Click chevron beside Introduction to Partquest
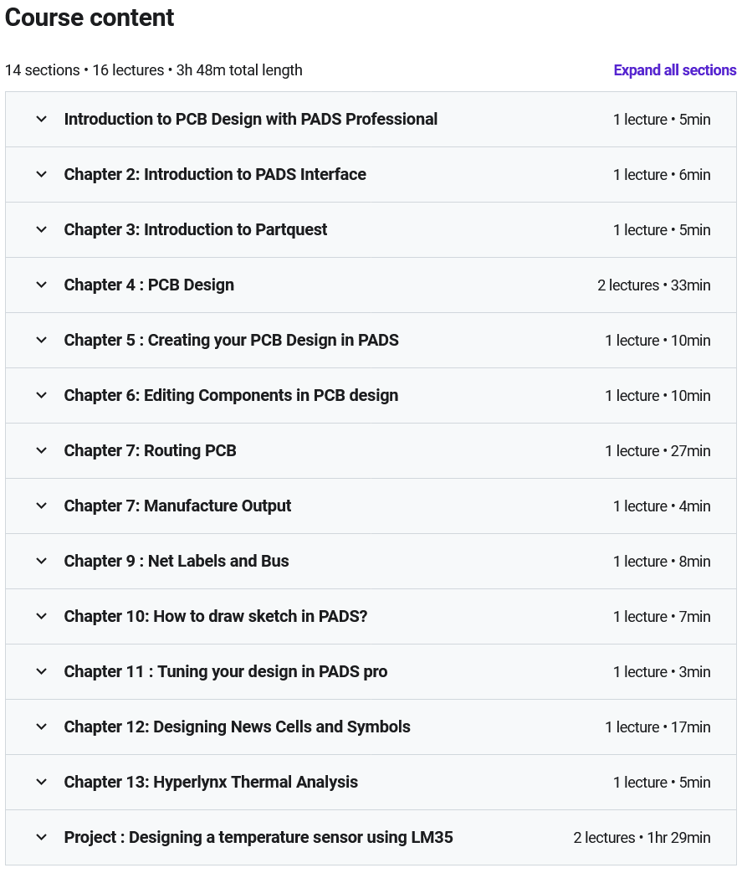 click(x=42, y=230)
